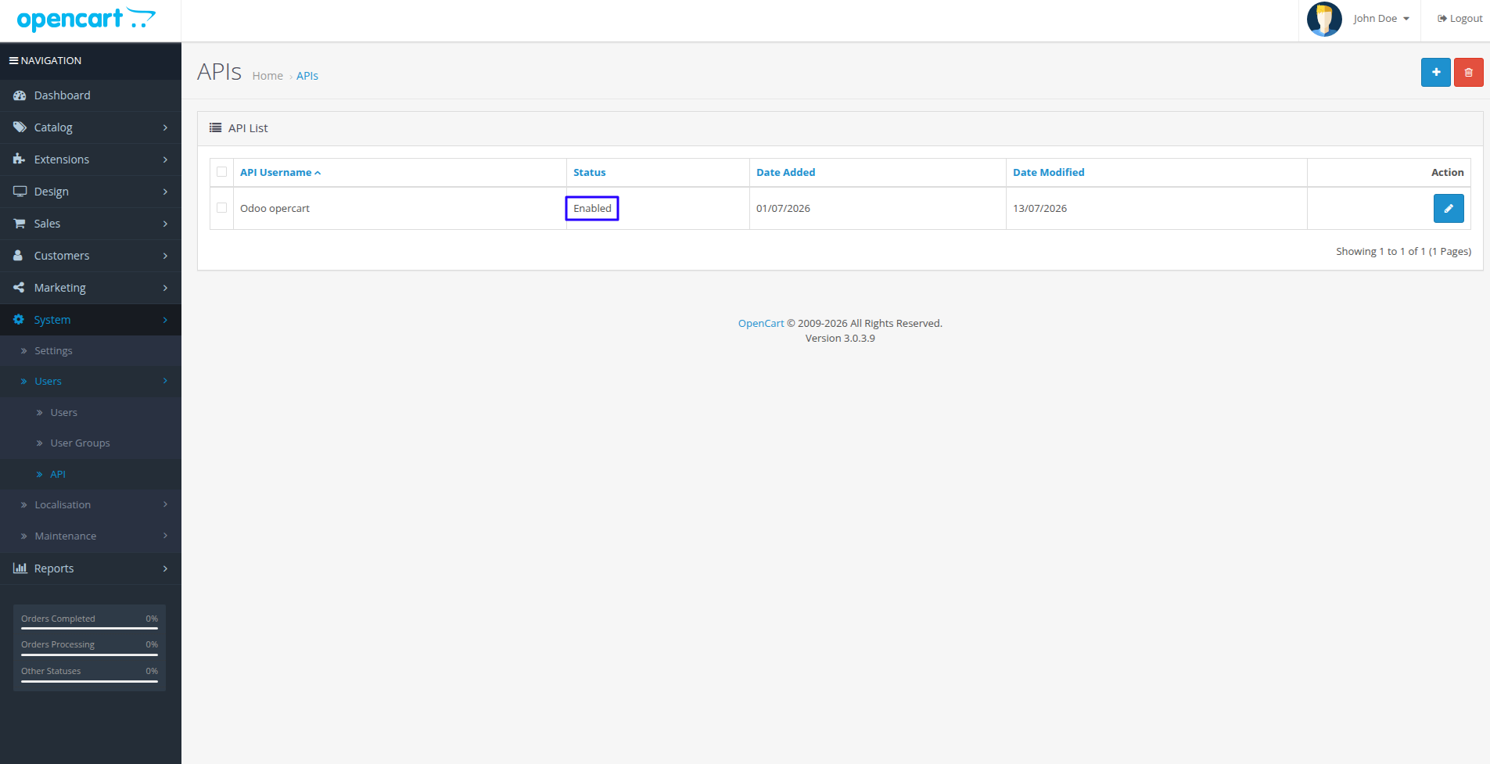The height and width of the screenshot is (764, 1490).
Task: Click the Orders Processing progress bar
Action: click(x=89, y=655)
